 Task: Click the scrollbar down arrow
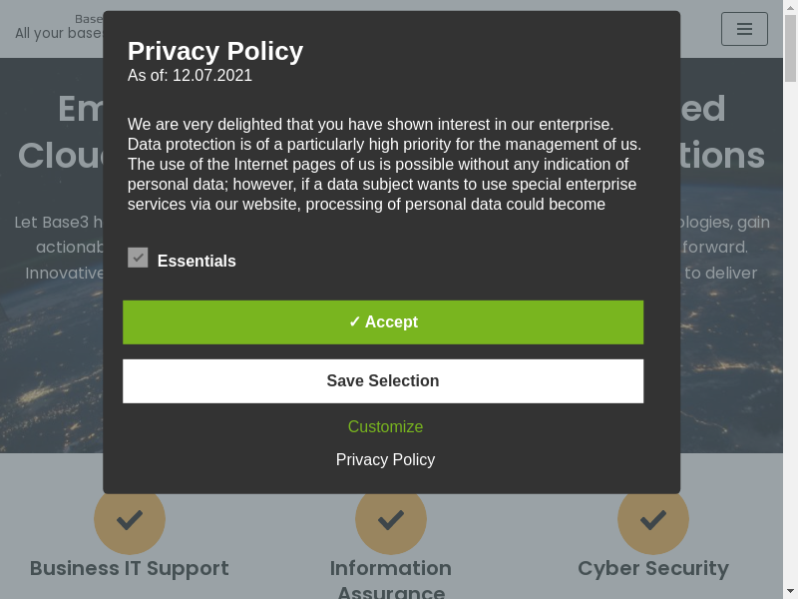point(790,591)
